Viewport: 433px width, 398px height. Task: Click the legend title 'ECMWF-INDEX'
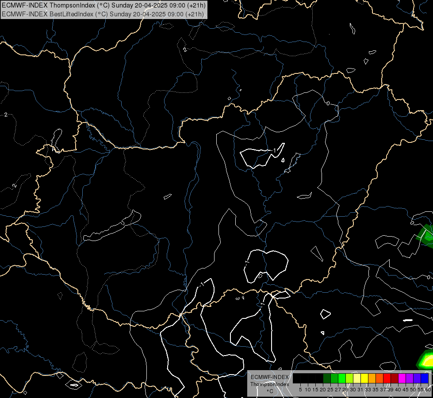click(x=270, y=377)
